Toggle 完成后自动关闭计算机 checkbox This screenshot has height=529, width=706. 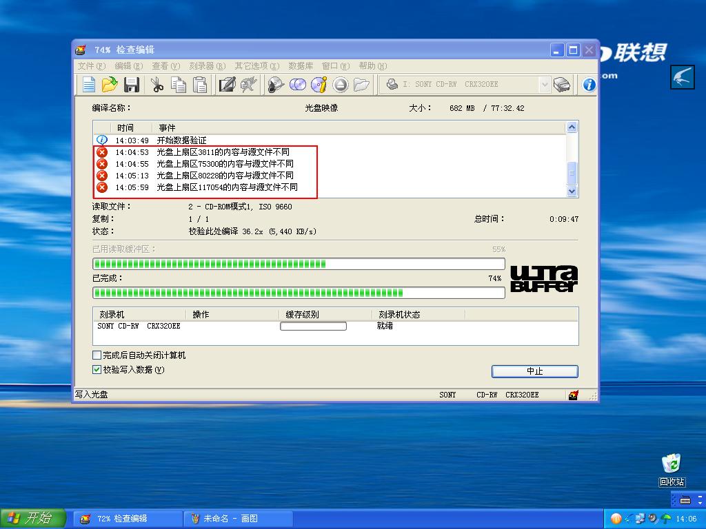97,355
